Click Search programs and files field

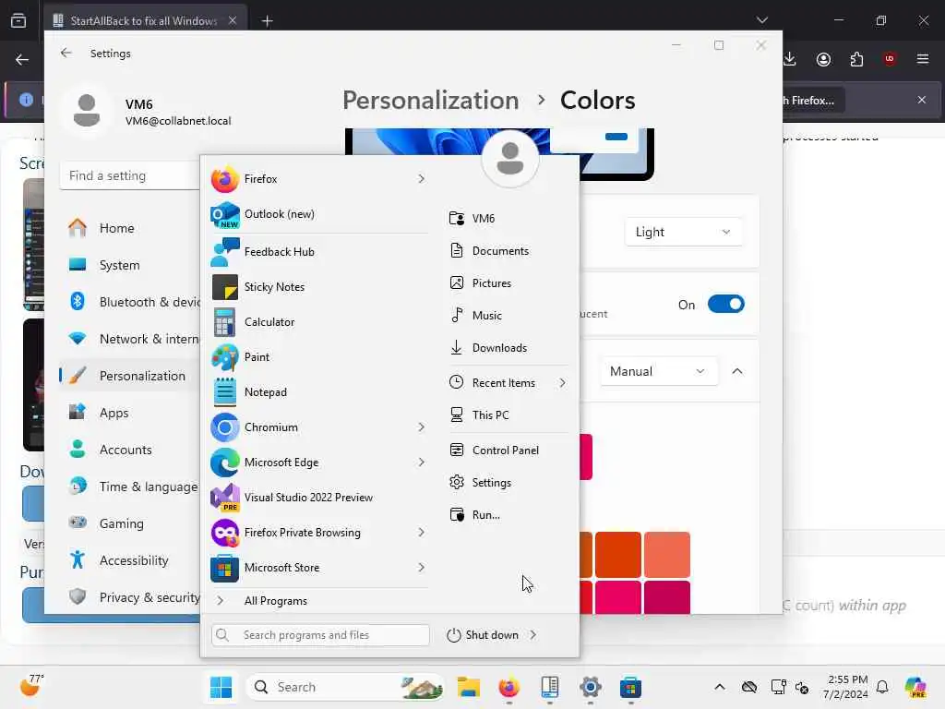[x=320, y=635]
